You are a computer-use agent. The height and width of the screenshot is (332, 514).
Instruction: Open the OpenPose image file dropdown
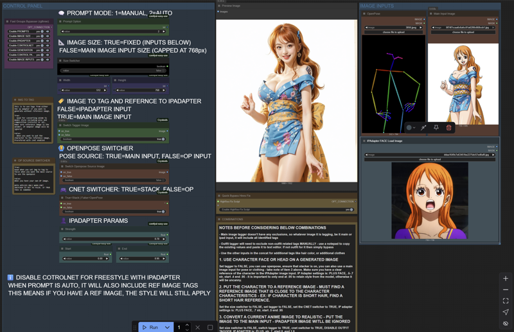[393, 28]
